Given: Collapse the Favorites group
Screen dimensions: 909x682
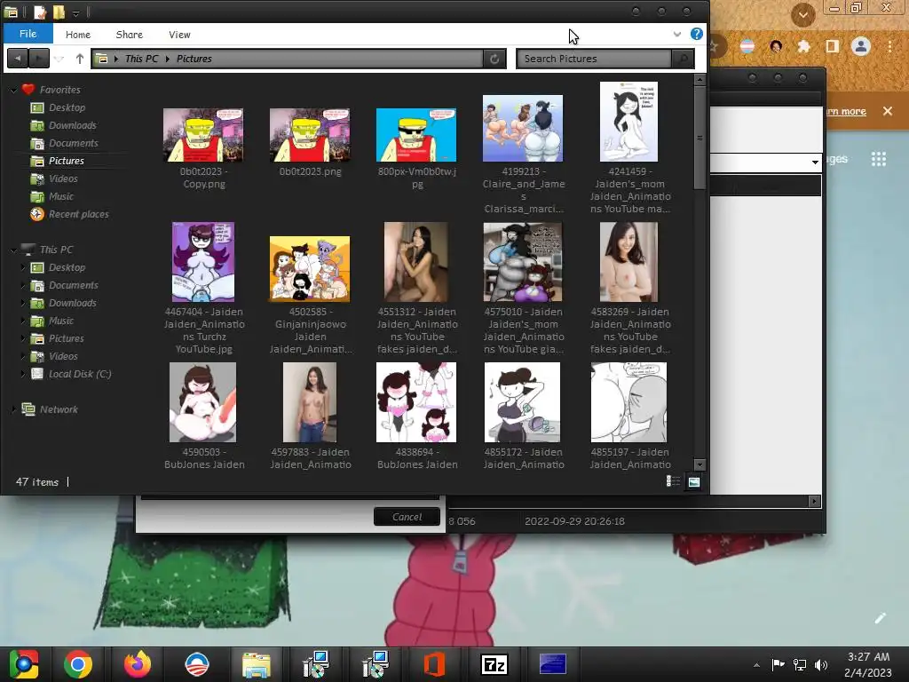Looking at the screenshot, I should pyautogui.click(x=13, y=90).
